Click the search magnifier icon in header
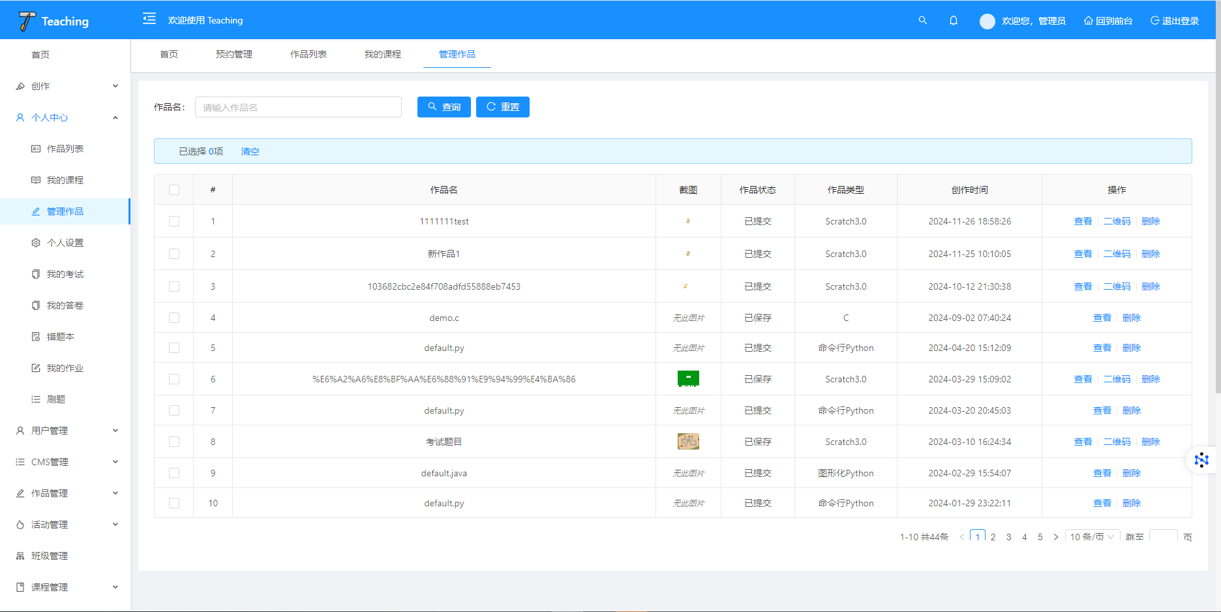 pyautogui.click(x=922, y=20)
